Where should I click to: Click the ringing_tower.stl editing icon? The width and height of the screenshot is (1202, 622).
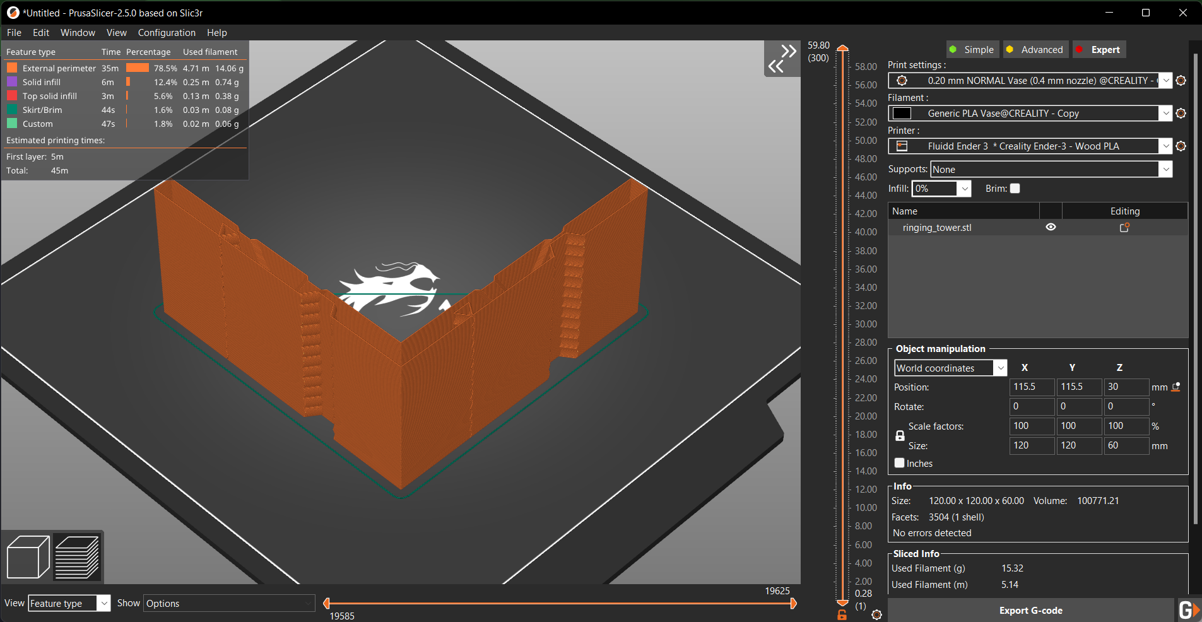tap(1124, 228)
